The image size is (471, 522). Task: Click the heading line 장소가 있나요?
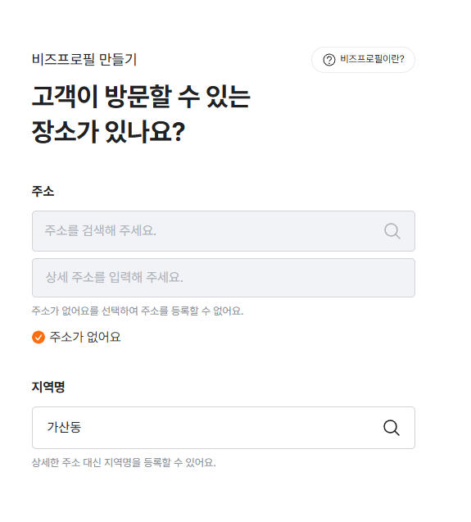point(108,131)
